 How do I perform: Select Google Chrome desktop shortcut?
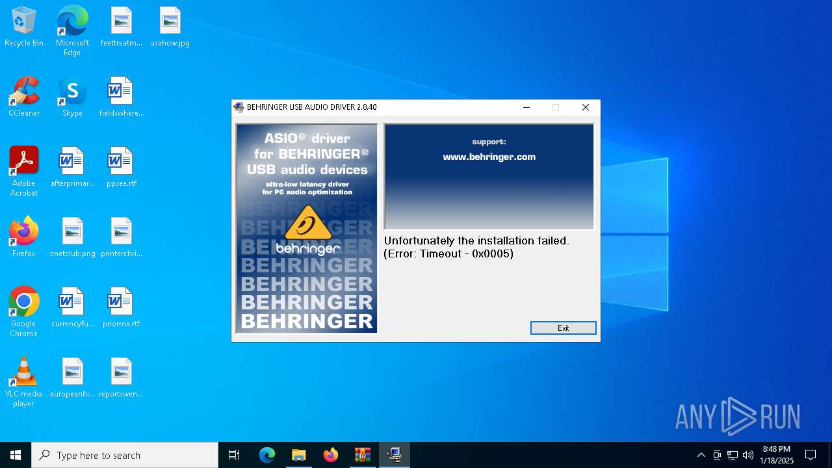click(24, 312)
